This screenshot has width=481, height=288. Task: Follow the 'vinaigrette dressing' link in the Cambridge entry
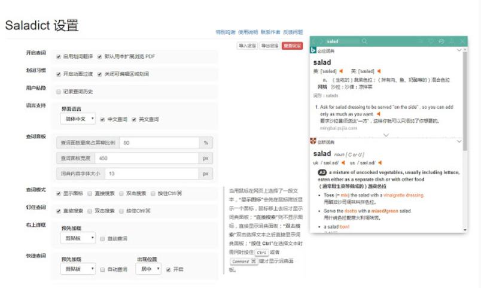point(403,195)
